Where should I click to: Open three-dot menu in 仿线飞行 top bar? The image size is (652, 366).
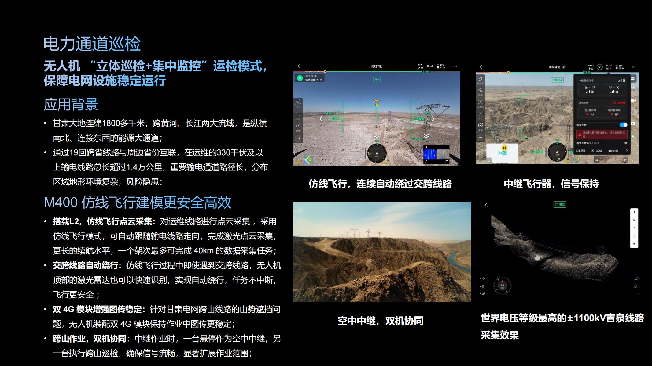455,66
